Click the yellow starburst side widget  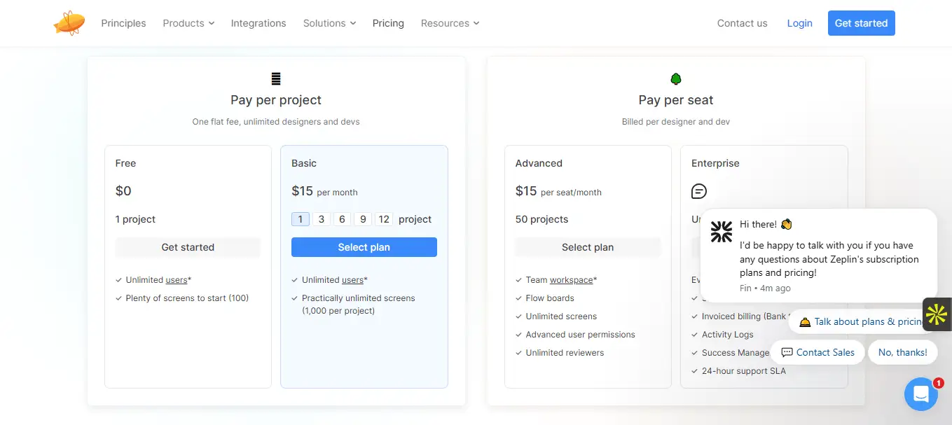point(937,314)
